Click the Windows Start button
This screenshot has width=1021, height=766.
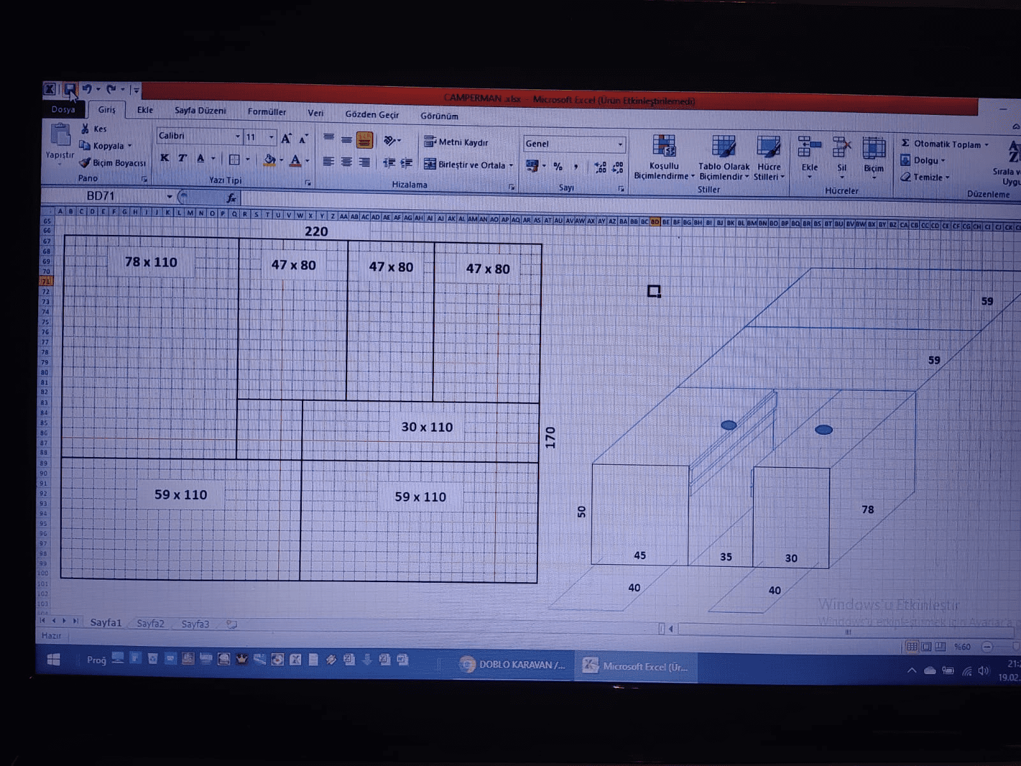(x=54, y=659)
